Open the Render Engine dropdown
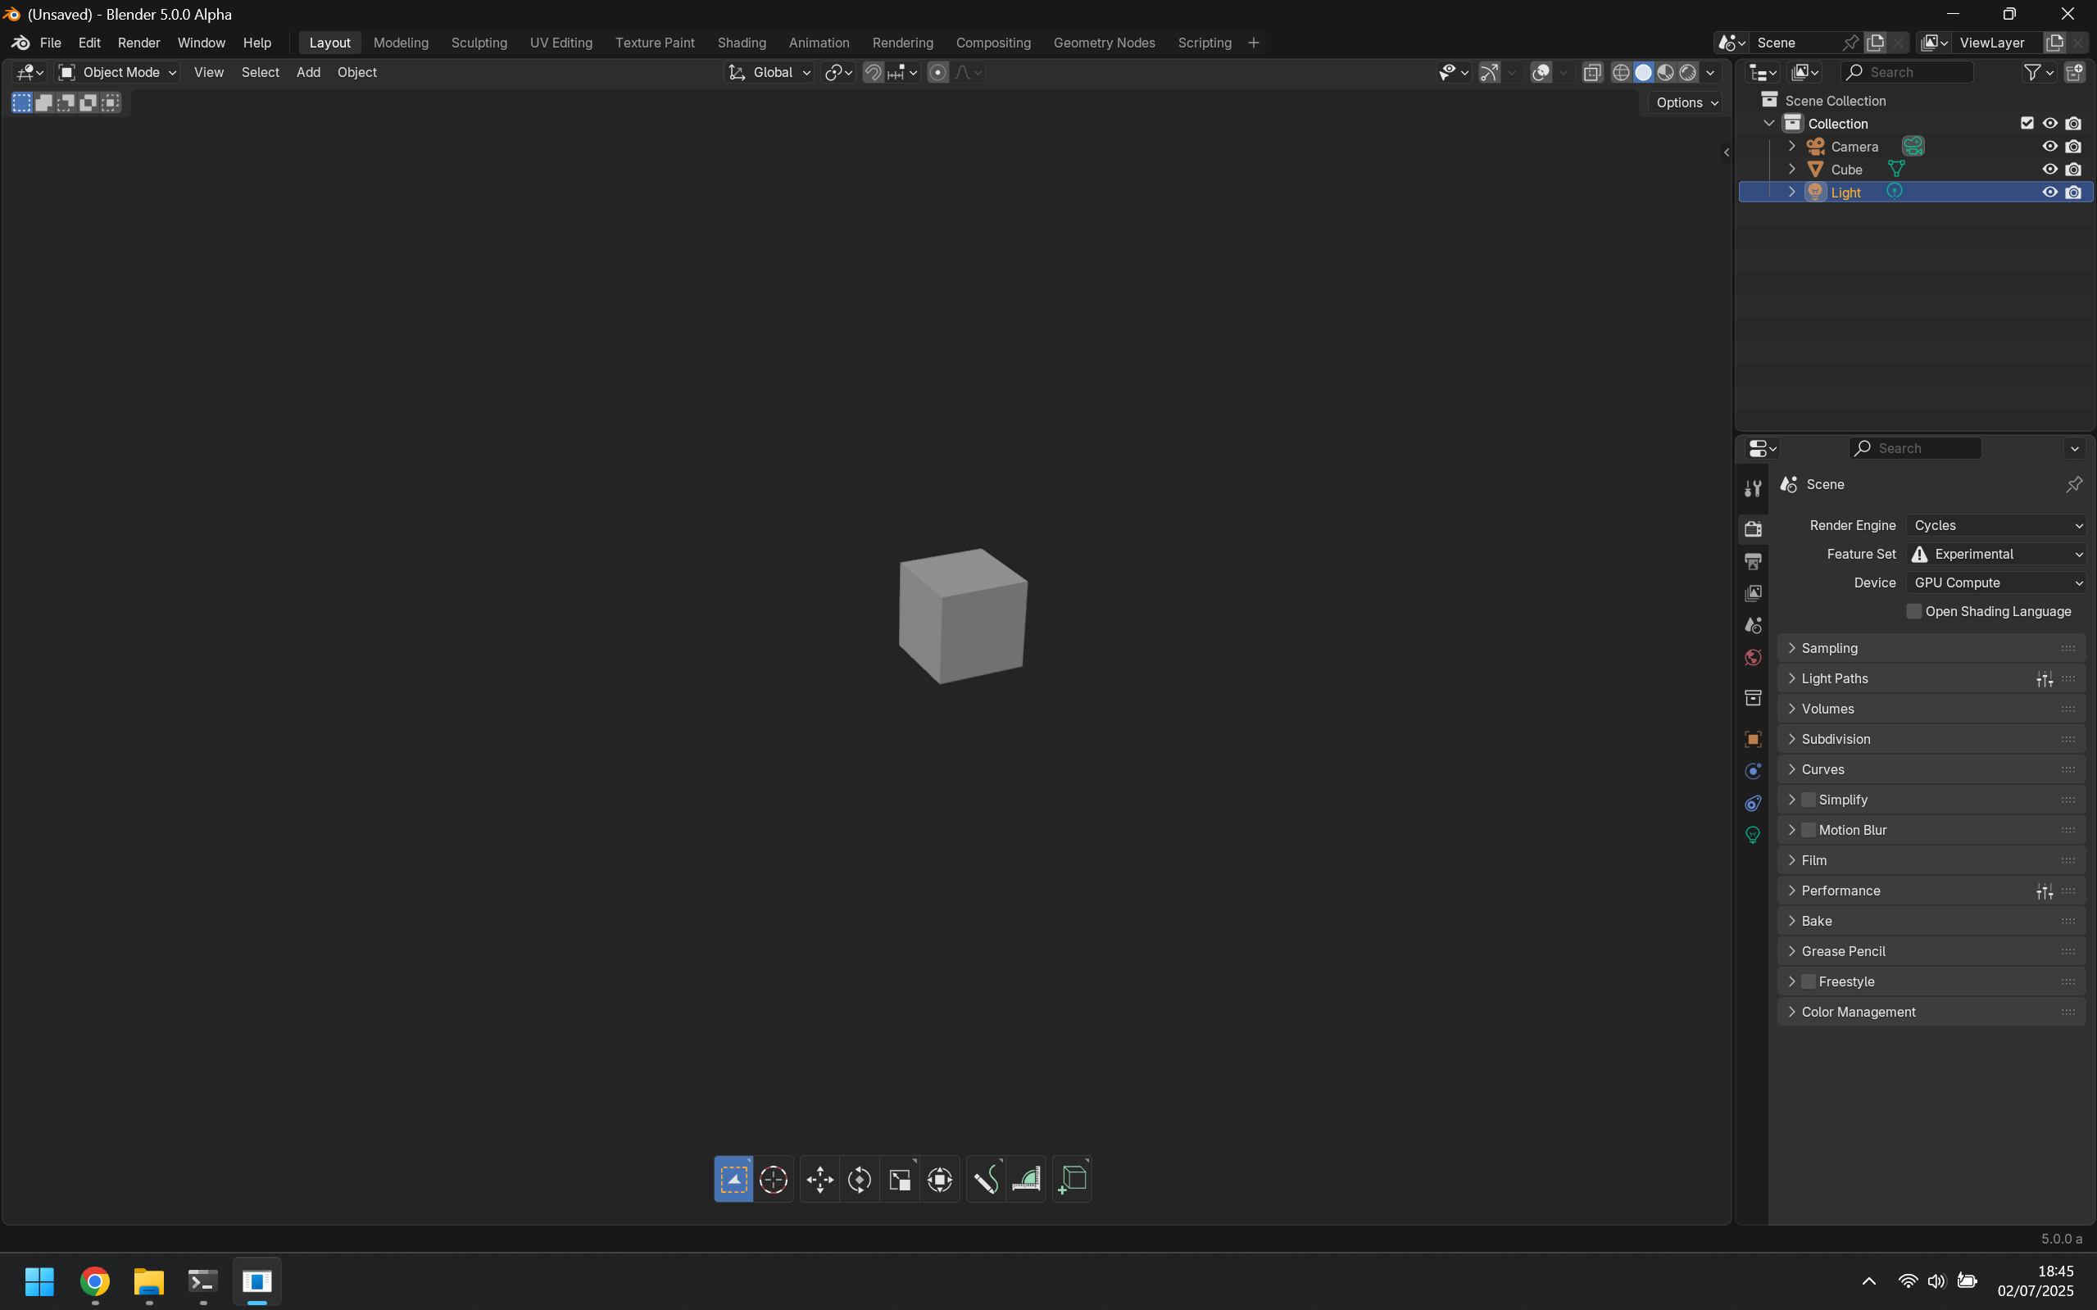 (1996, 526)
